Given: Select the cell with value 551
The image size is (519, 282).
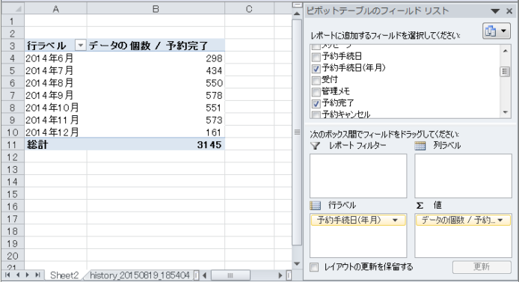Looking at the screenshot, I should [x=156, y=108].
